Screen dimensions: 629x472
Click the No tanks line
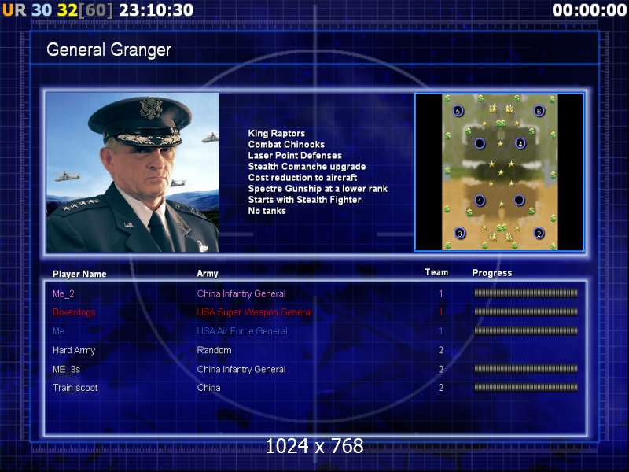[267, 211]
